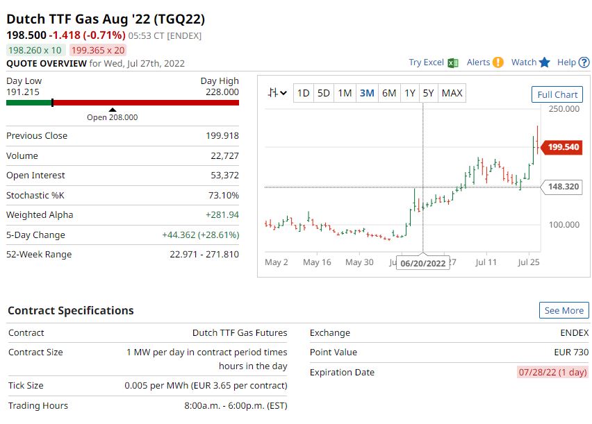Select the 1D chart period
592x424 pixels.
303,93
